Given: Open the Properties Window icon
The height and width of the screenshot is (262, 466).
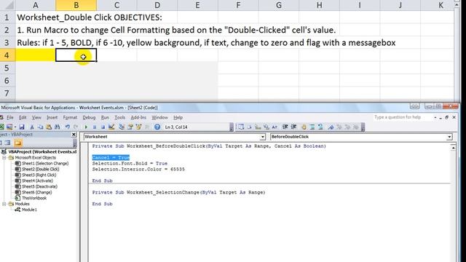Looking at the screenshot, I should [130, 127].
